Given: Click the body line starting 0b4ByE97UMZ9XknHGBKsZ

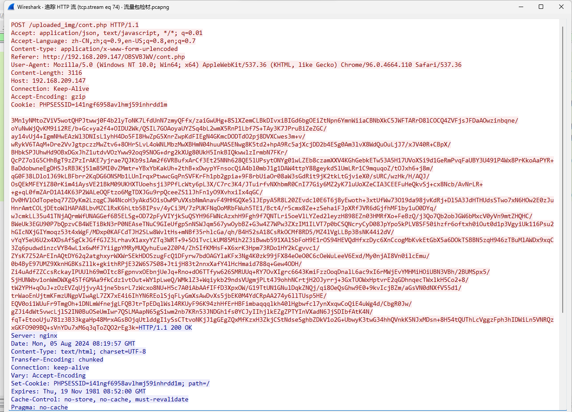Looking at the screenshot, I should point(157,264).
